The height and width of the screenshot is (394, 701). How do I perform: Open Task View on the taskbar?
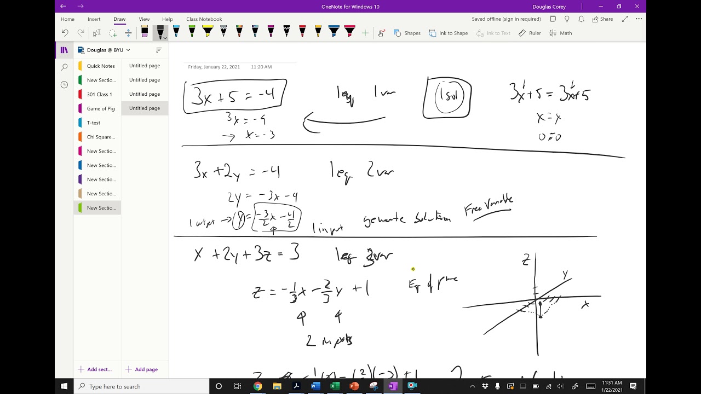[238, 386]
